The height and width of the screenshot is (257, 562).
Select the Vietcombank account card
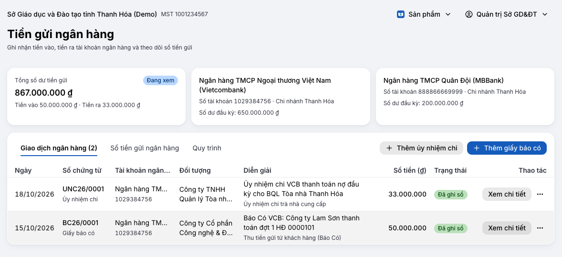(x=281, y=97)
